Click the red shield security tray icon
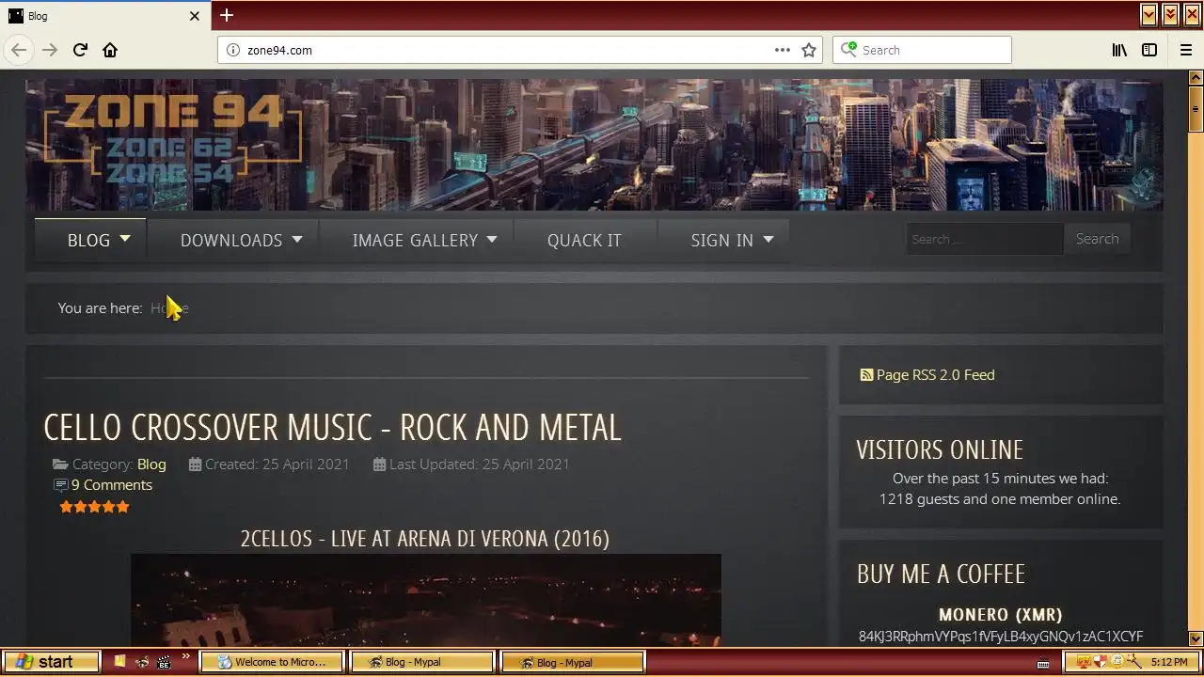1204x677 pixels. (1101, 662)
